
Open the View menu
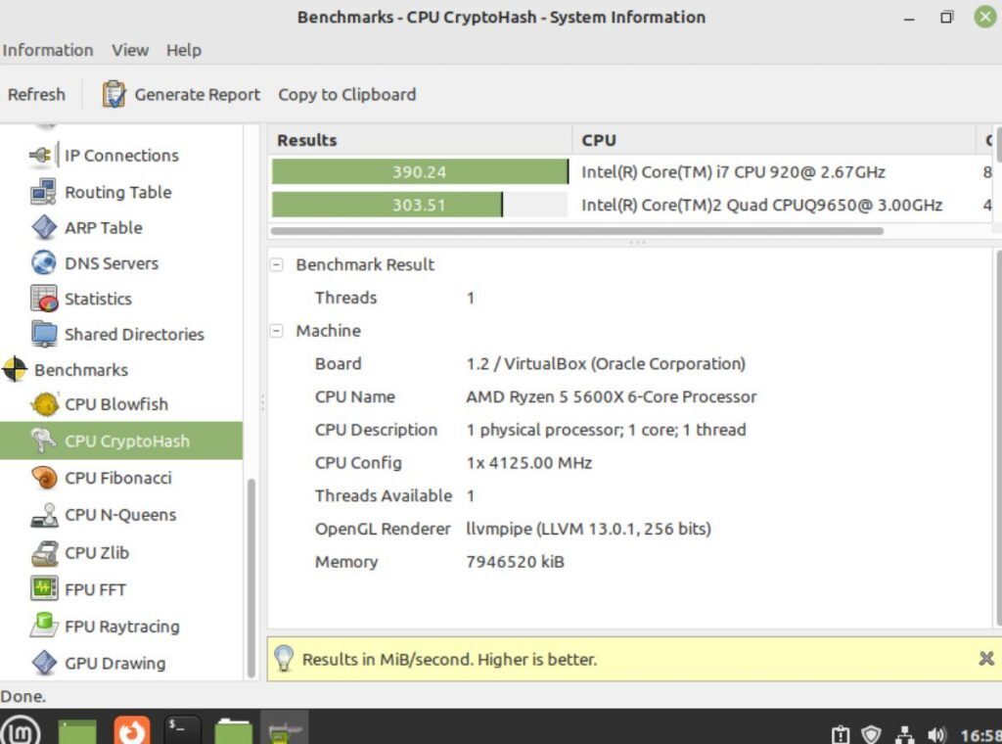(130, 50)
